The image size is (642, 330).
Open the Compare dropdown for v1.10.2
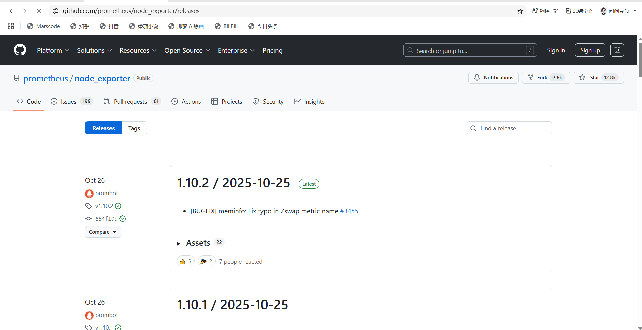103,232
